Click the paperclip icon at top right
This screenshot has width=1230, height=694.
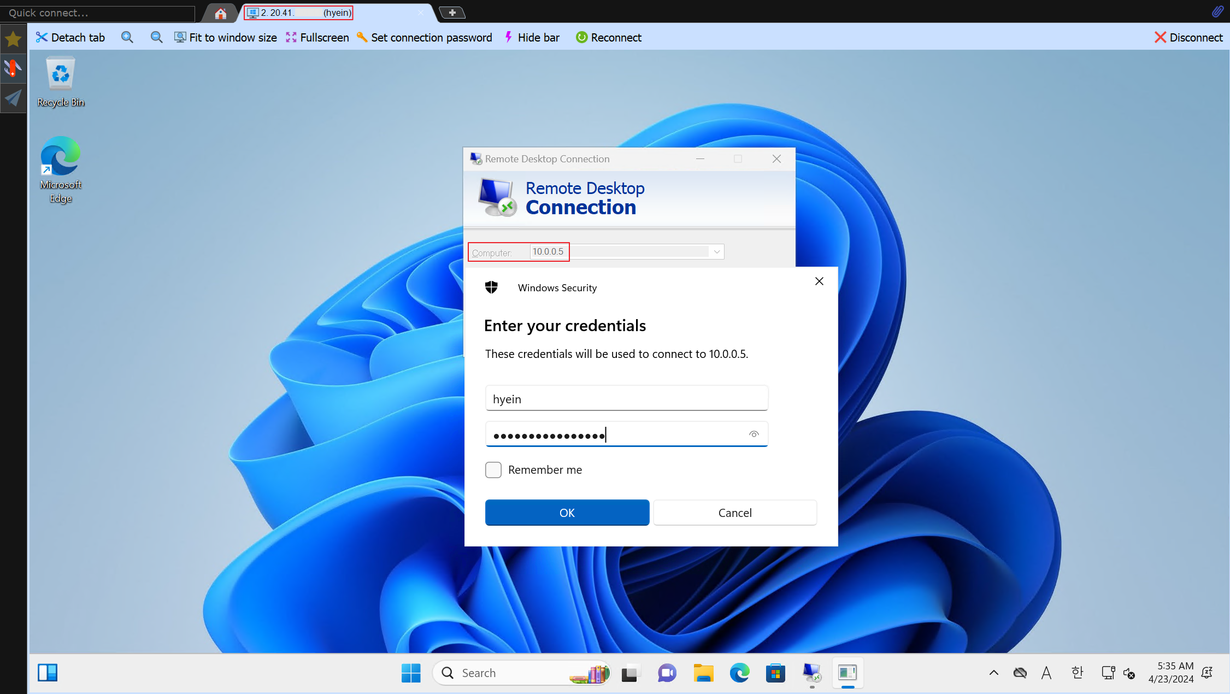click(1217, 11)
